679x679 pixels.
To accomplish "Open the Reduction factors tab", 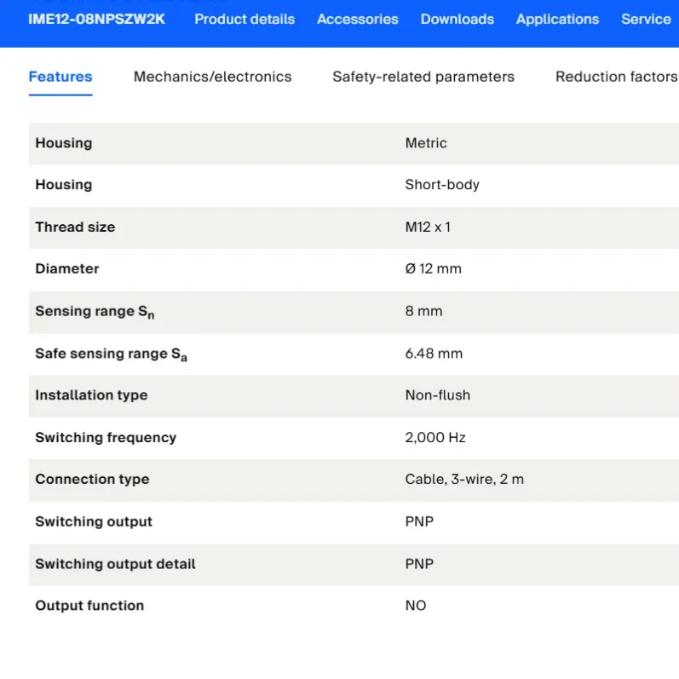I will 616,77.
